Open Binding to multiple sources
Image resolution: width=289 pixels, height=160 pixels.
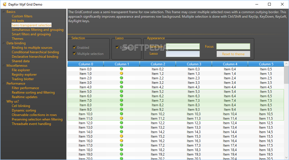pos(32,48)
